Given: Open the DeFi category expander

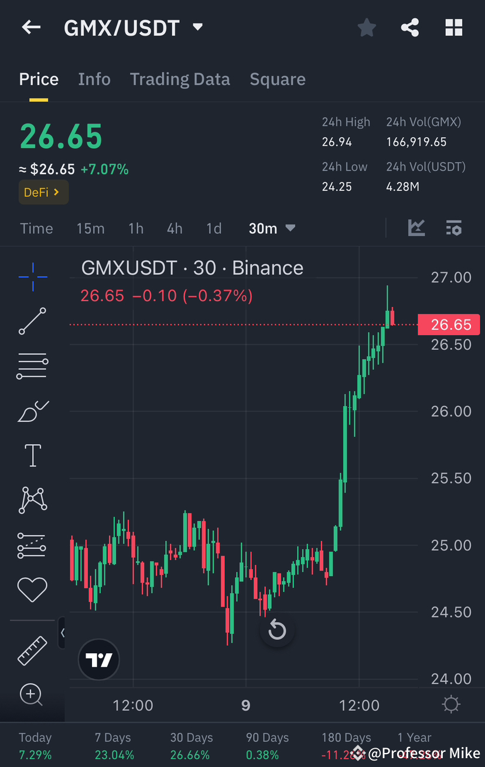Looking at the screenshot, I should [43, 192].
